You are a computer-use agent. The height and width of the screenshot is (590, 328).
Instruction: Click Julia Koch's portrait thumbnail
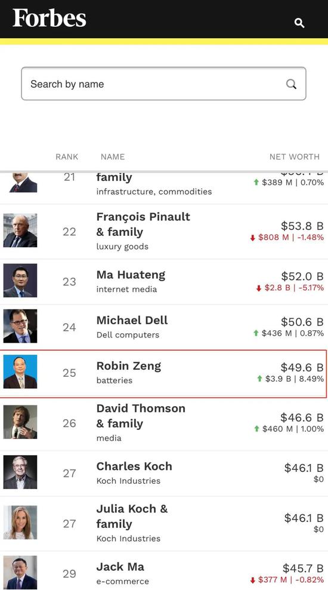(x=20, y=523)
